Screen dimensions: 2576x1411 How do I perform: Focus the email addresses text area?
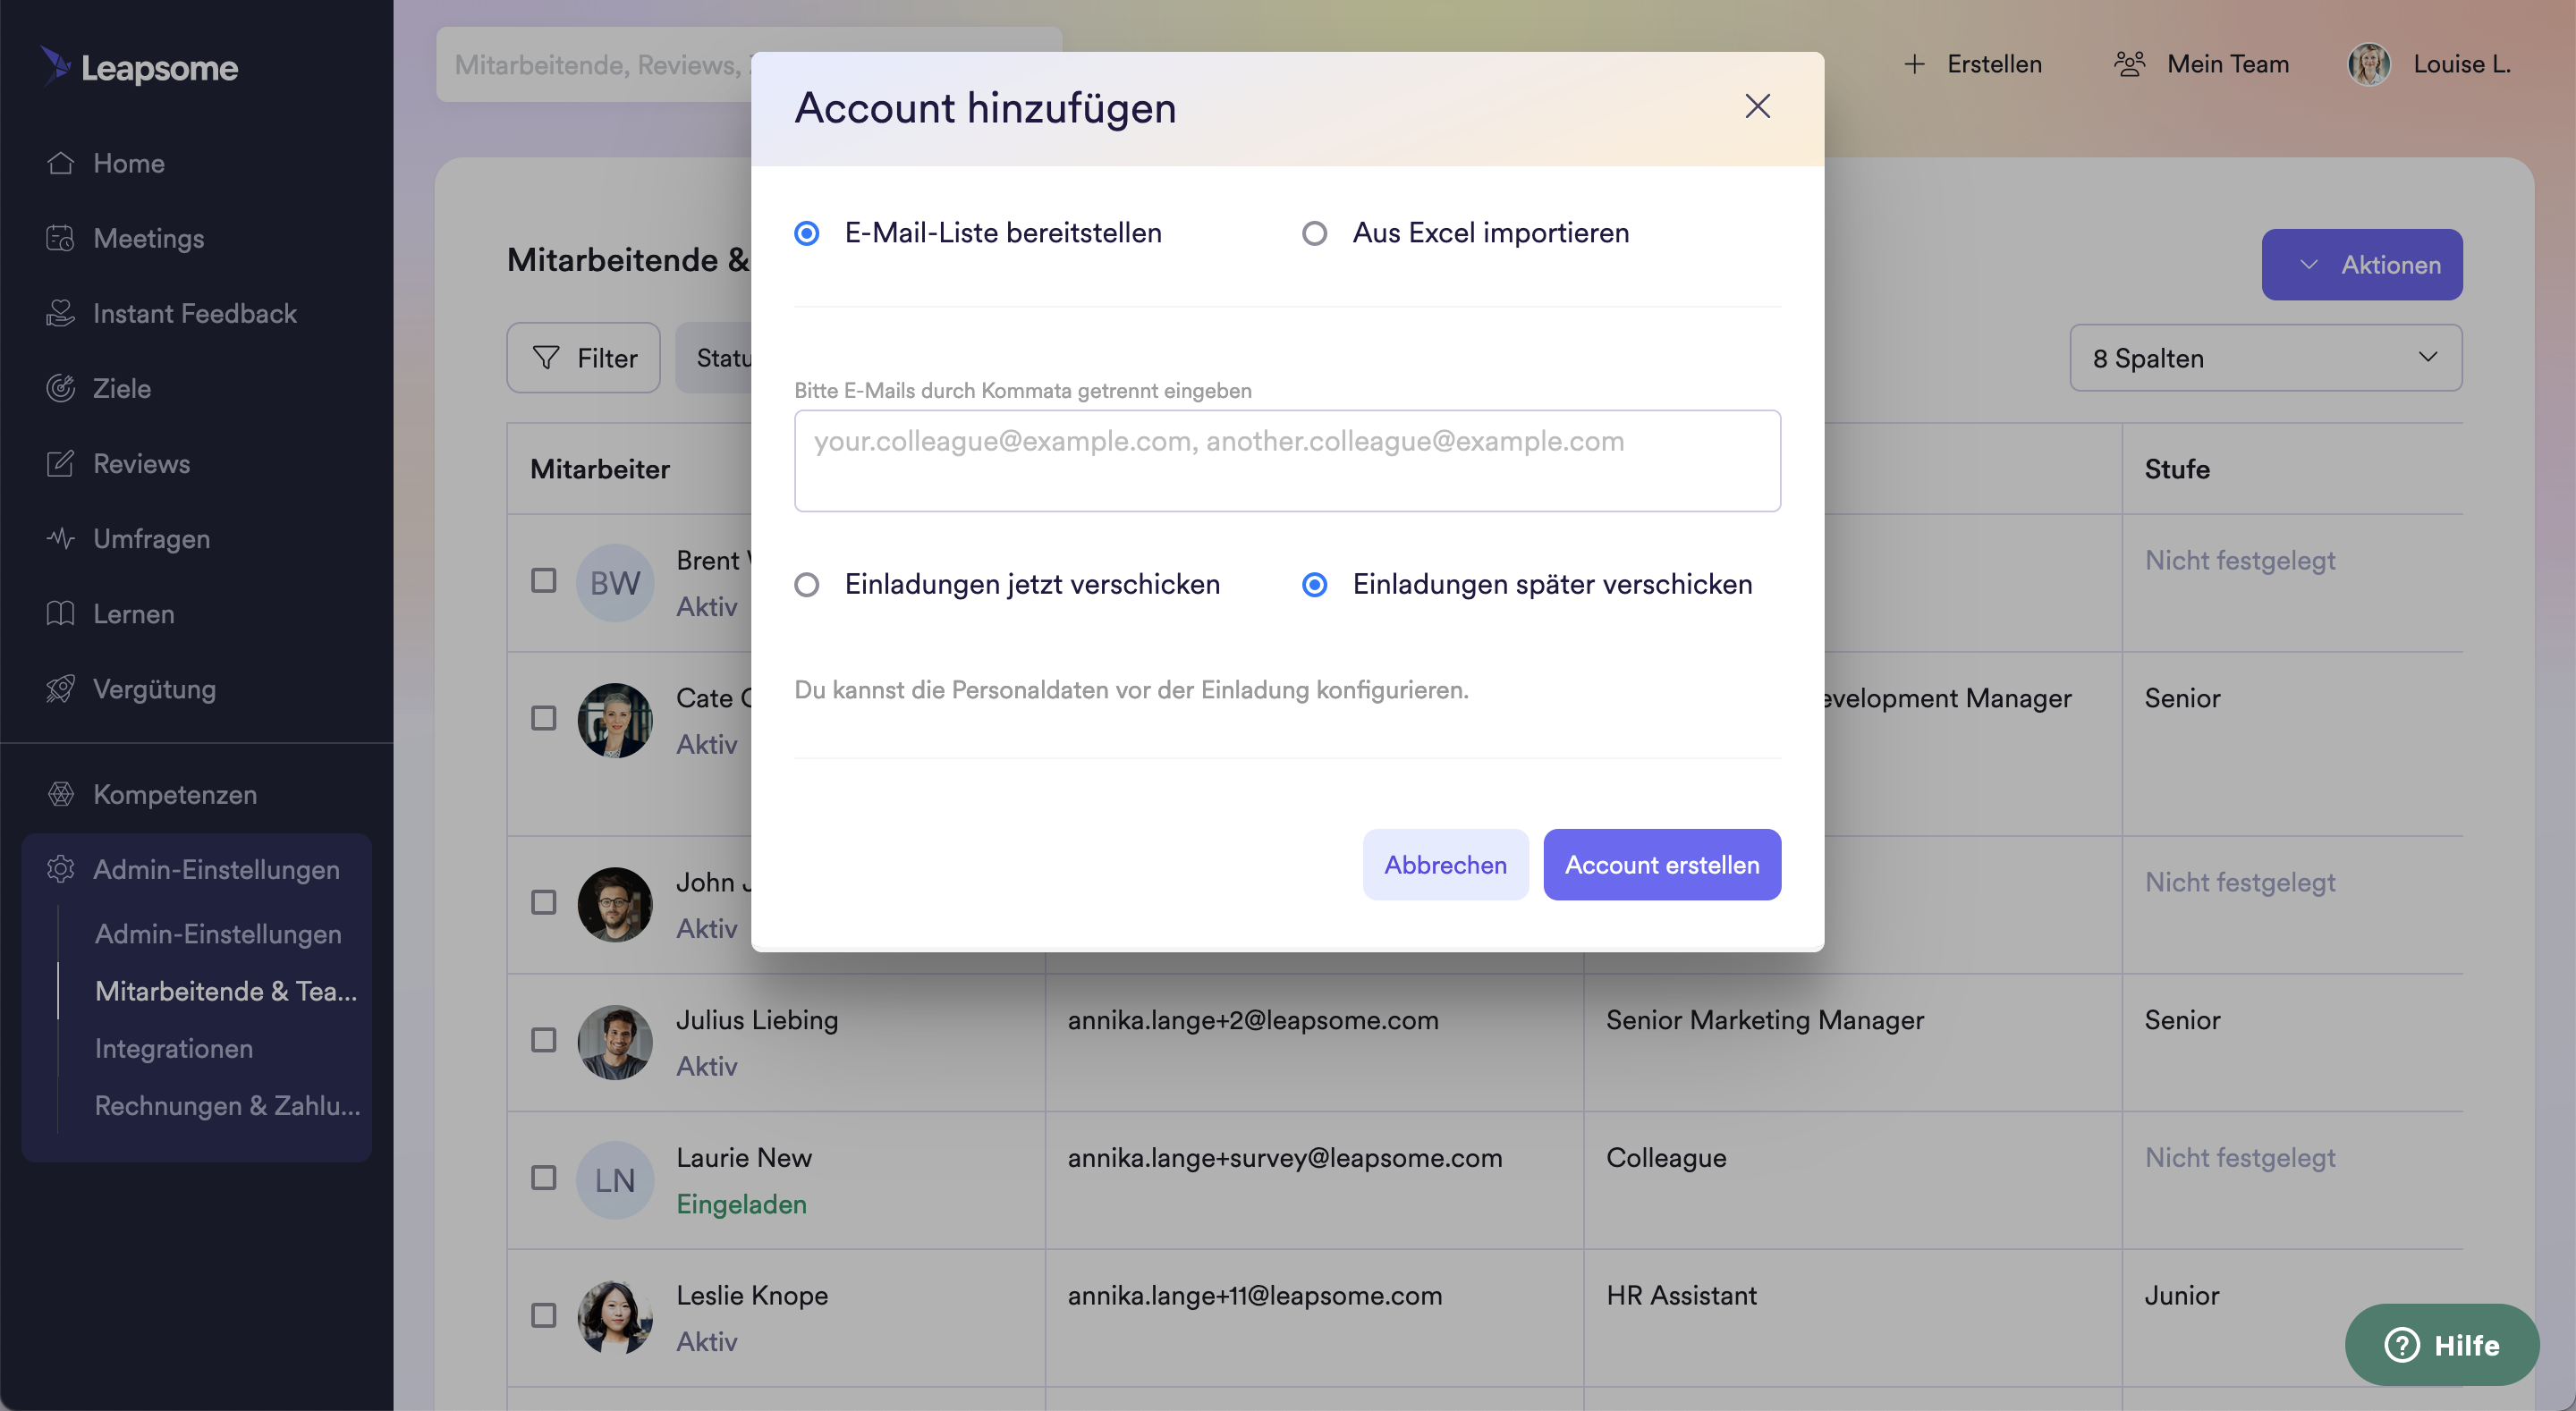point(1287,460)
